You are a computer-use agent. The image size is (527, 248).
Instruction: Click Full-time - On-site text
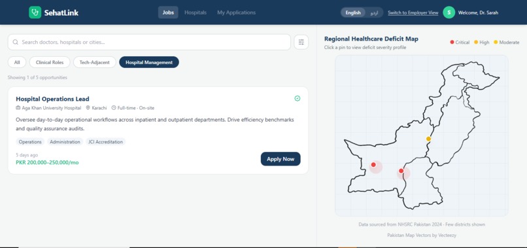coord(136,108)
